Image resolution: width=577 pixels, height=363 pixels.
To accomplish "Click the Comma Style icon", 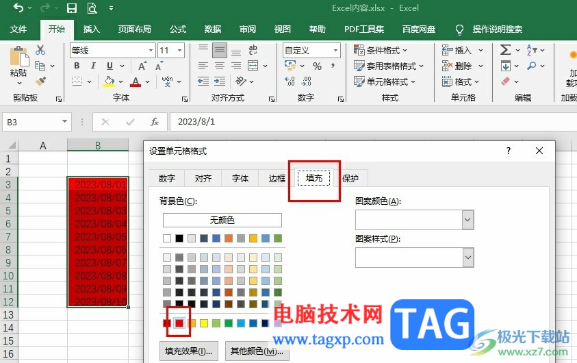I will click(333, 66).
